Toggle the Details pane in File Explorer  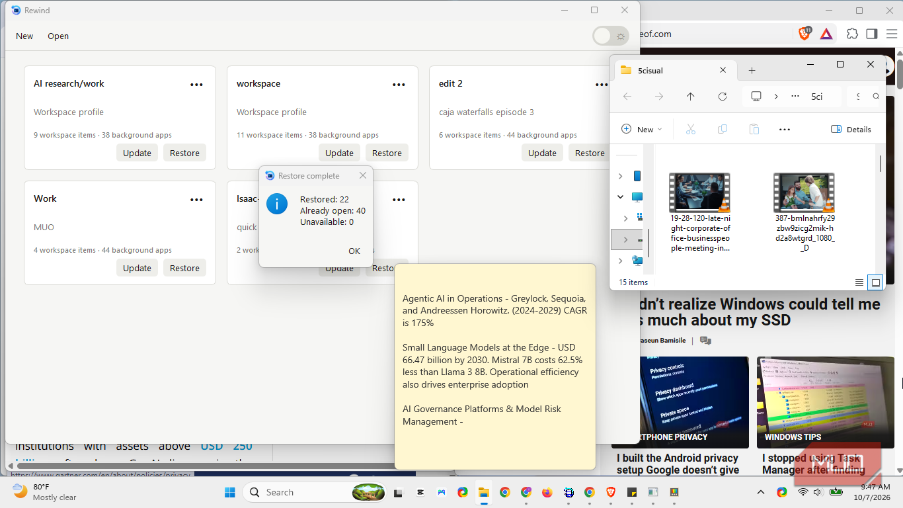tap(851, 129)
